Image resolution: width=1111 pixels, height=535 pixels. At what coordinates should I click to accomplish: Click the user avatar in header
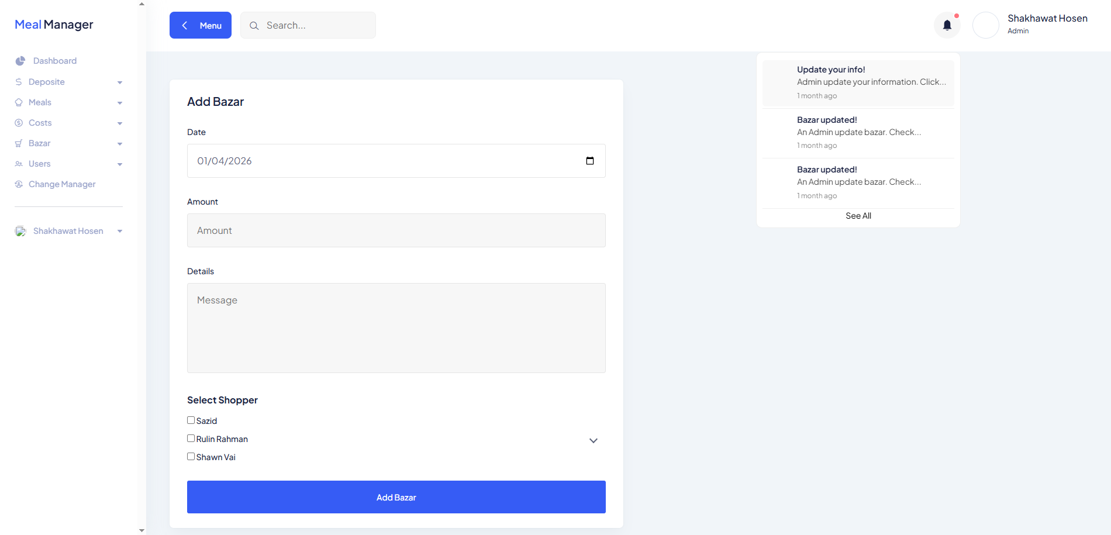pos(985,25)
